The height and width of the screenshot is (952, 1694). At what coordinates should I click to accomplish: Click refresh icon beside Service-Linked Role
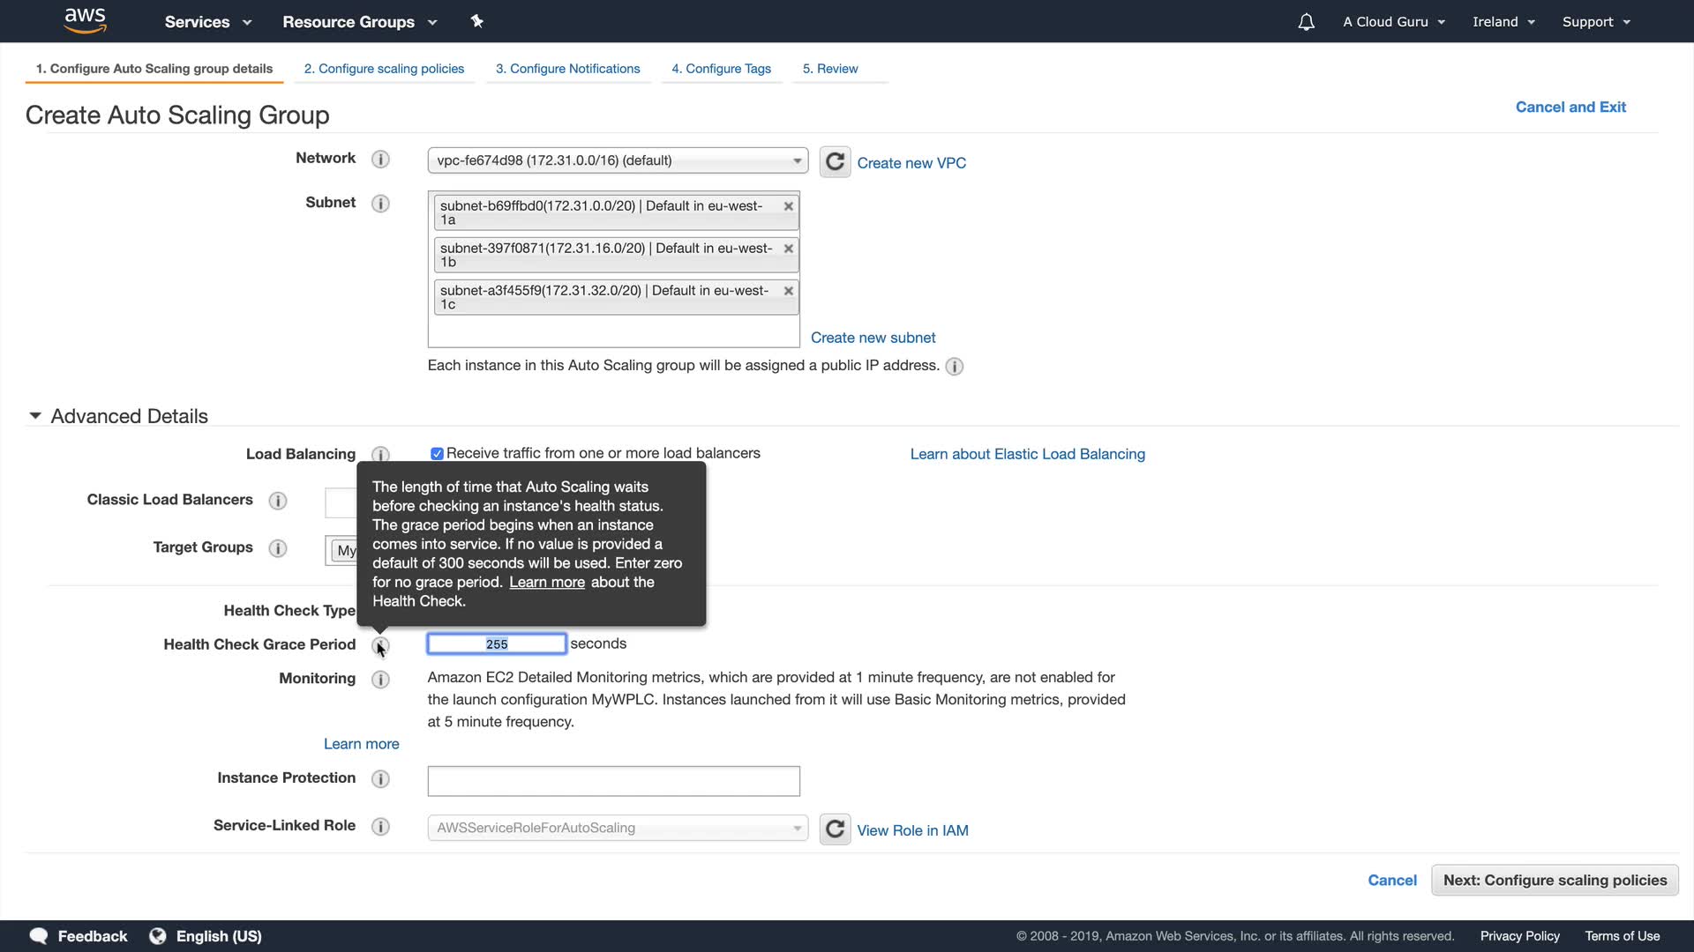coord(835,829)
